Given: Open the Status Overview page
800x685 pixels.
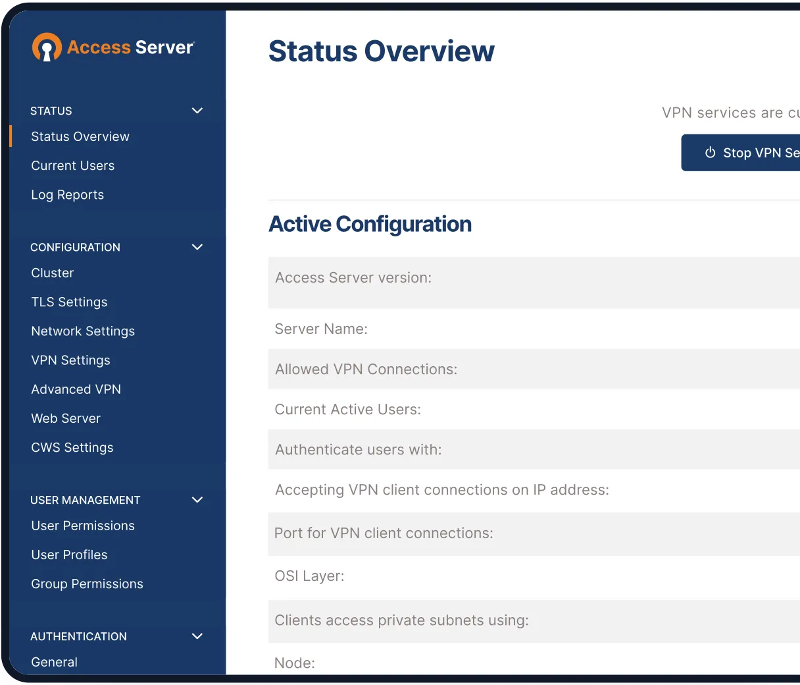Looking at the screenshot, I should pyautogui.click(x=80, y=136).
